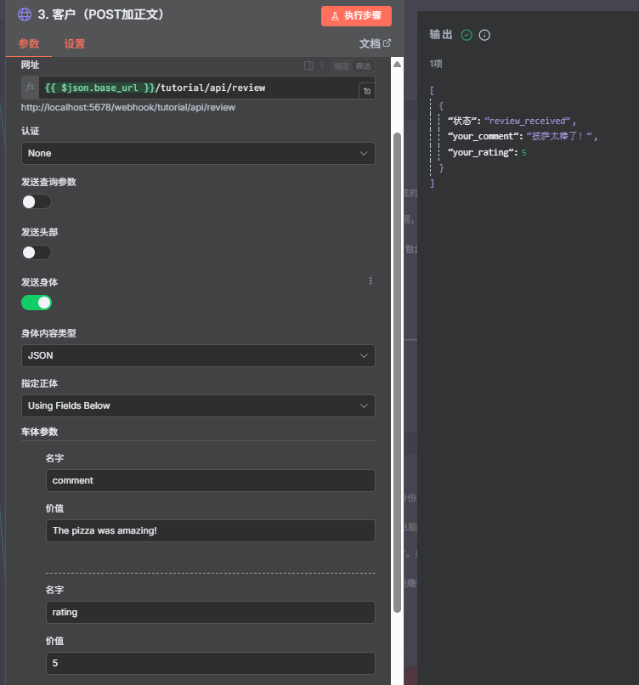This screenshot has height=685, width=639.
Task: Click the "your_comment" output key
Action: pos(483,136)
